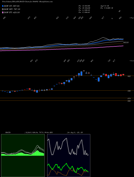Click the white DOW MT legend swatch
This screenshot has width=134, height=177.
[x=3, y=9]
